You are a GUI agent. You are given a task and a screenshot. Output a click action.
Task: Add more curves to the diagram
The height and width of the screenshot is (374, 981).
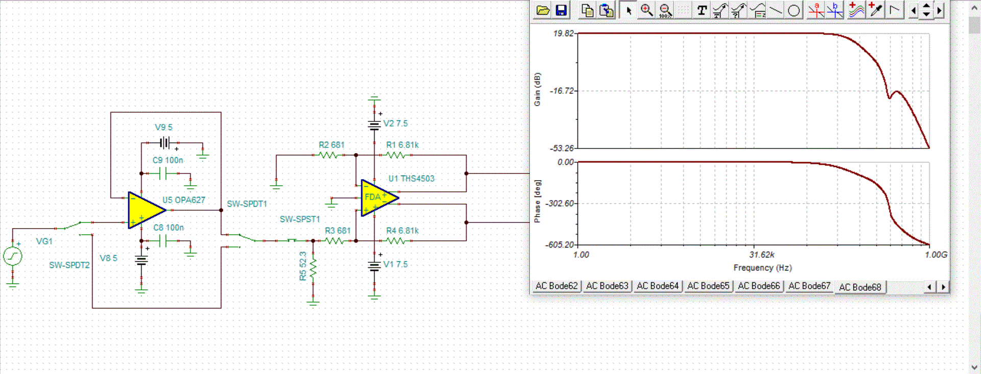click(x=856, y=10)
